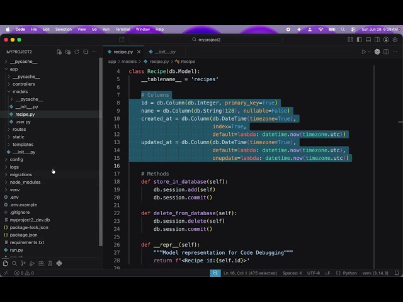Open the Explorer view icon
Image resolution: width=403 pixels, height=302 pixels.
(6, 263)
